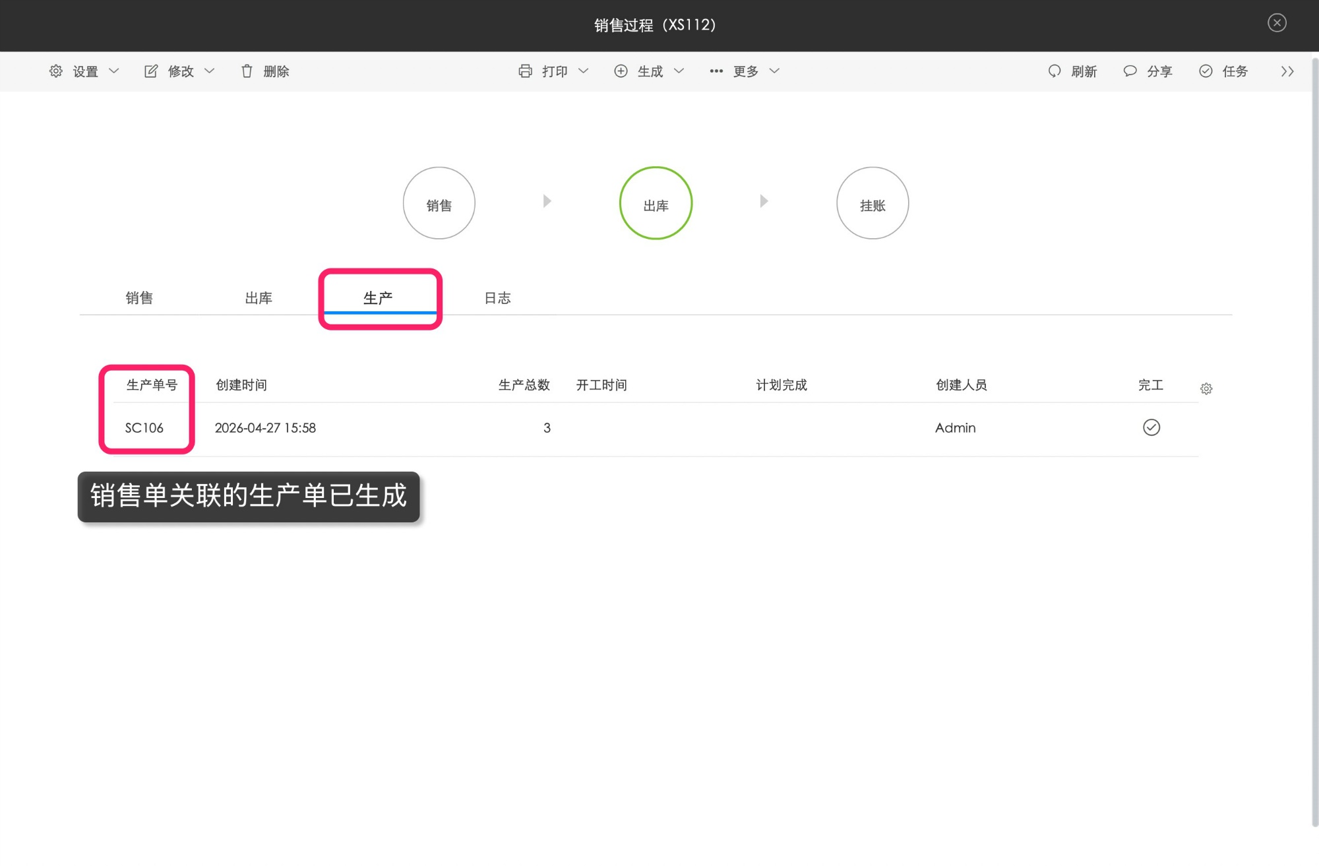This screenshot has height=866, width=1319.
Task: Click the Admin creator cell
Action: click(955, 428)
